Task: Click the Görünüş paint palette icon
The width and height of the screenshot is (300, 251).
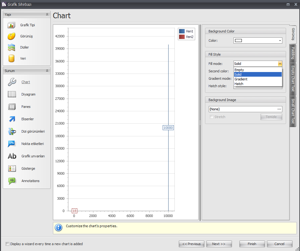Action: coord(11,36)
